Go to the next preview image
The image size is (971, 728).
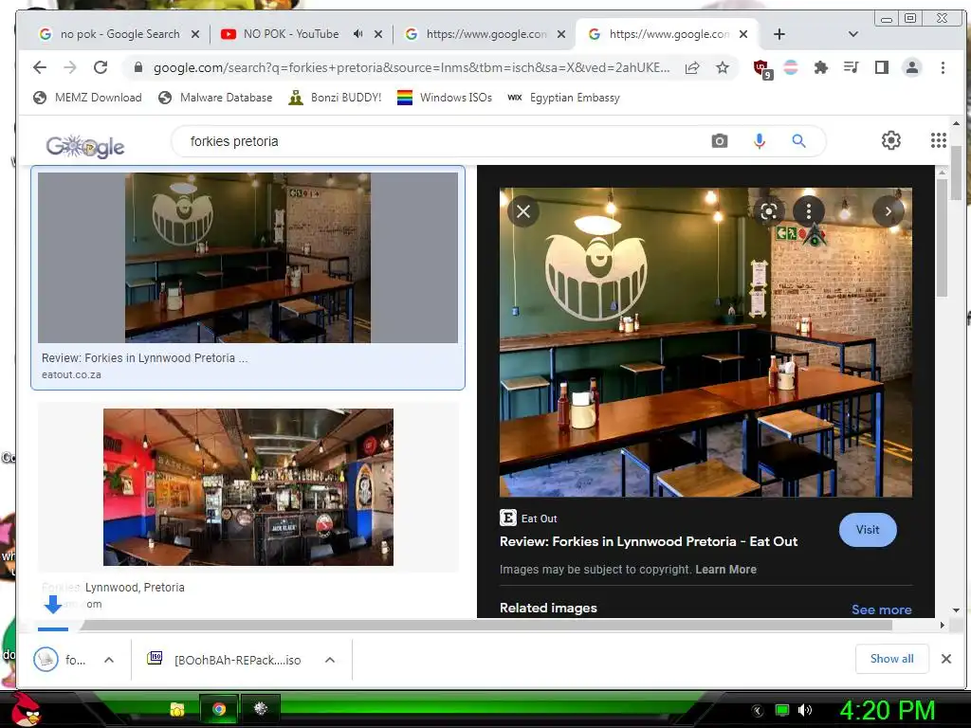tap(888, 211)
